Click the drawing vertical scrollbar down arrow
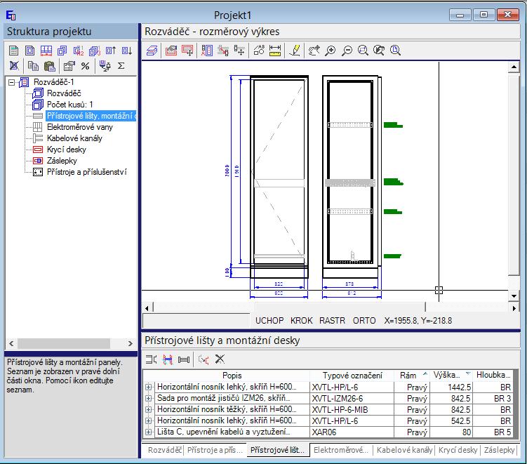Viewport: 527px width, 464px height. (514, 296)
